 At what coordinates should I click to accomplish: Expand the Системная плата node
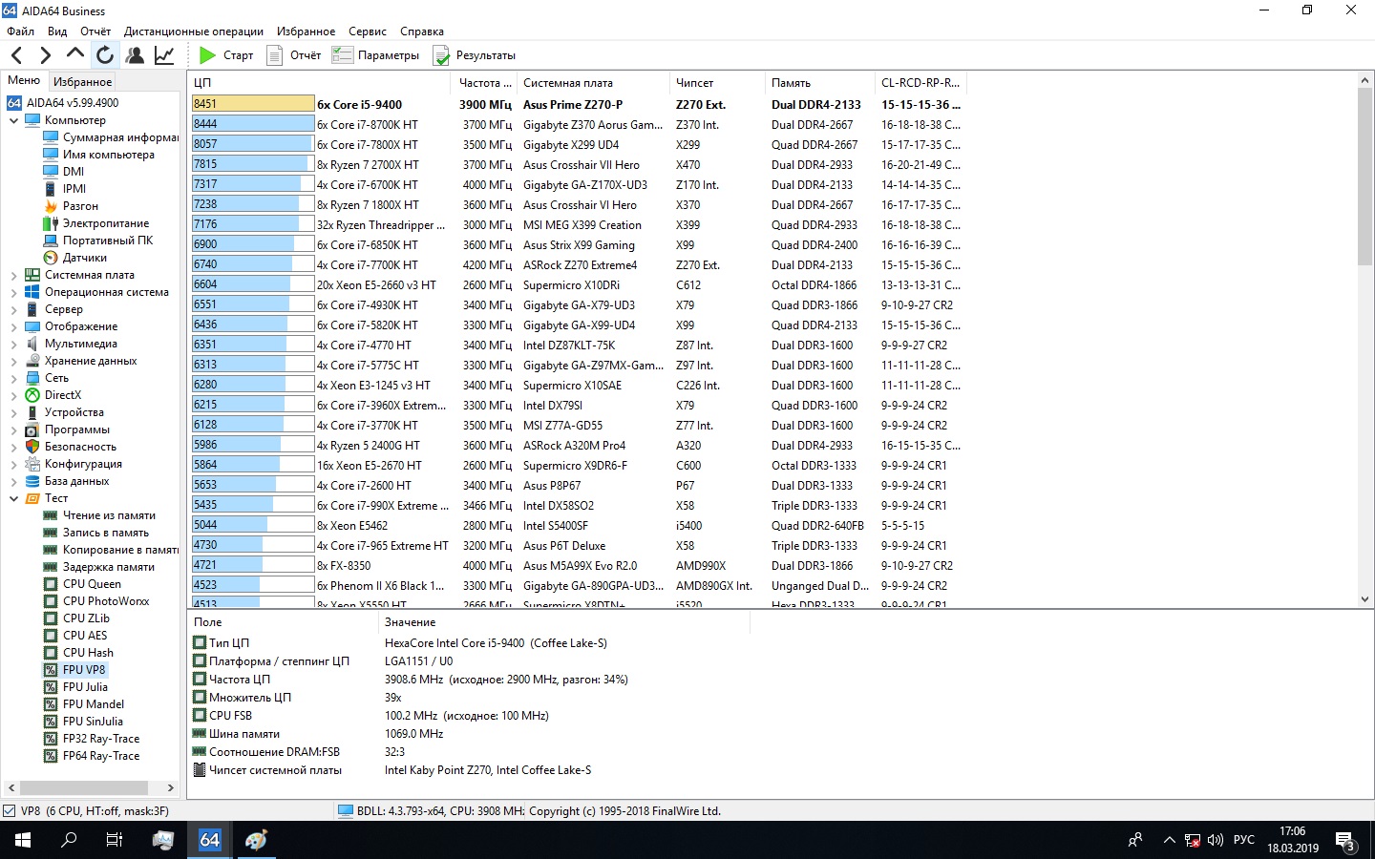pyautogui.click(x=13, y=275)
